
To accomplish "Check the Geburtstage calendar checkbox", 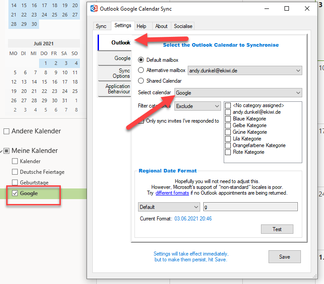I will pyautogui.click(x=15, y=182).
